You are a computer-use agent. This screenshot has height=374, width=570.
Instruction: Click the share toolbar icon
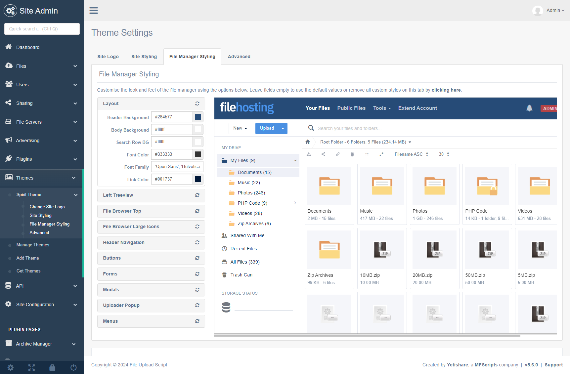323,154
